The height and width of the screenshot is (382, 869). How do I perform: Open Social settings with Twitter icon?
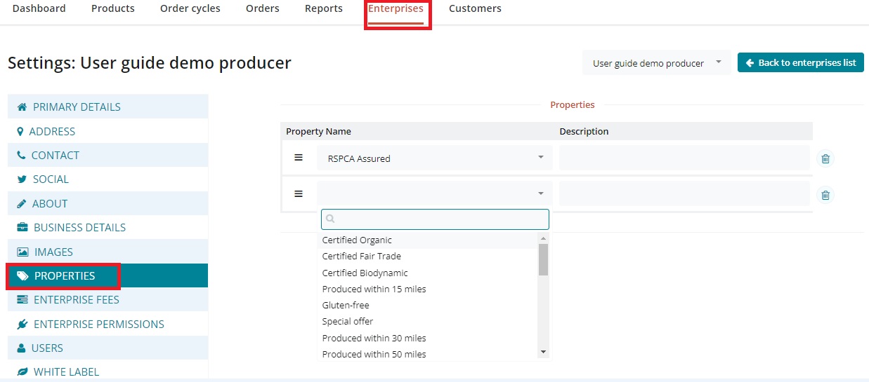[51, 179]
